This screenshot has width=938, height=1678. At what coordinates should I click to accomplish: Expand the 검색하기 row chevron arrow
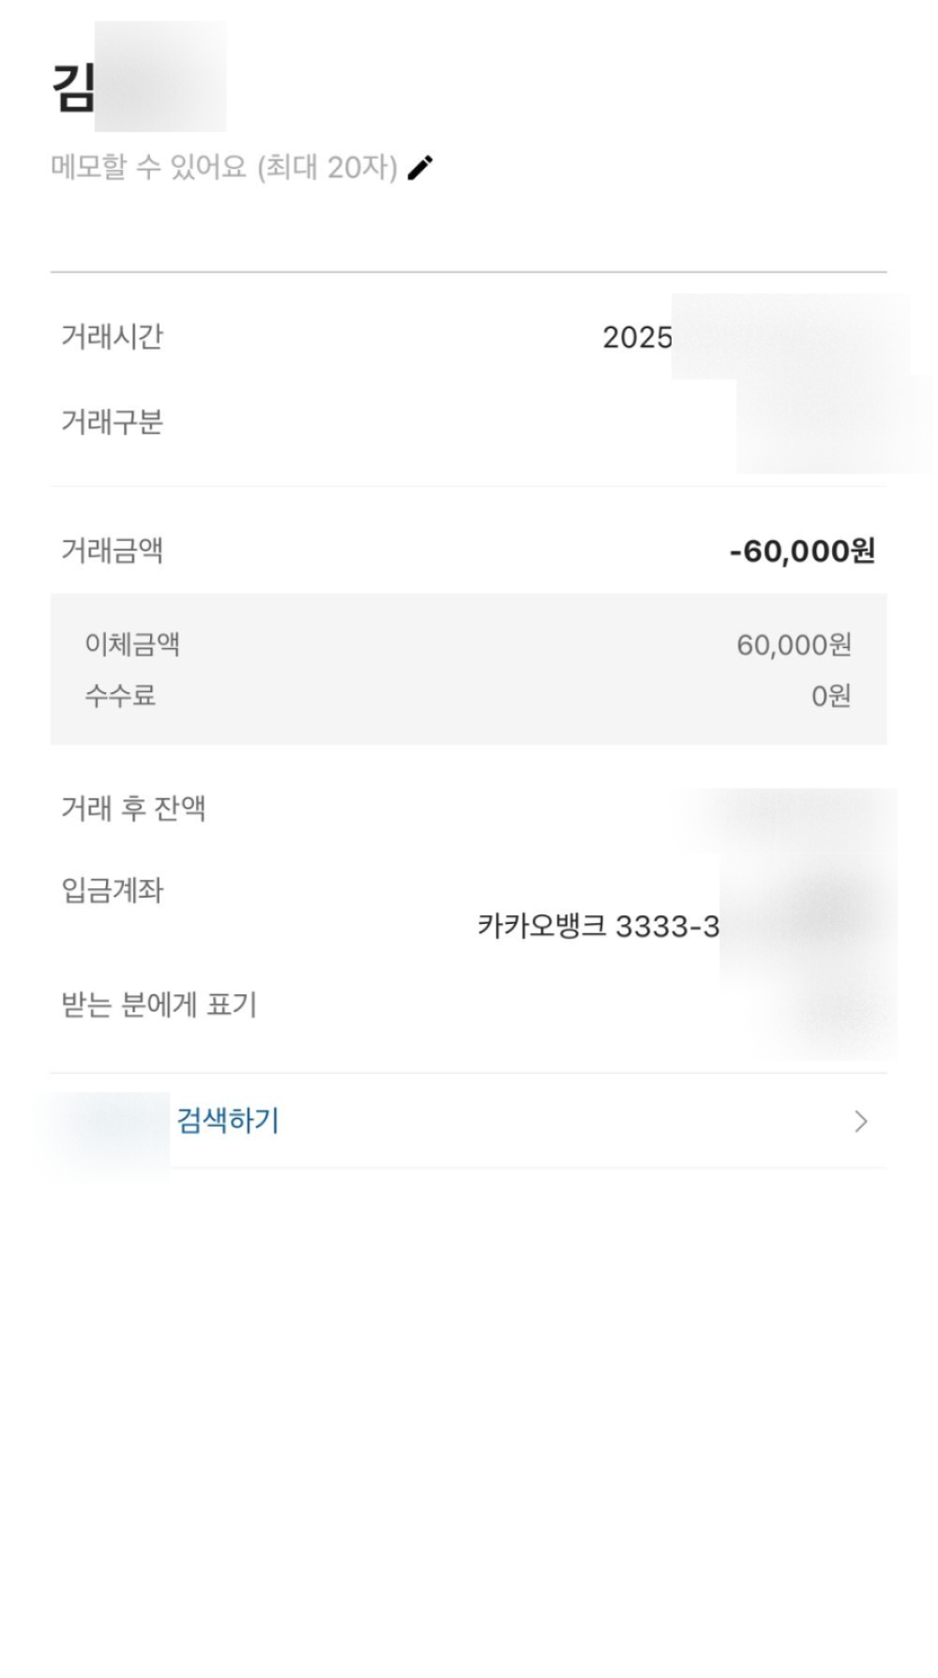[x=860, y=1122]
